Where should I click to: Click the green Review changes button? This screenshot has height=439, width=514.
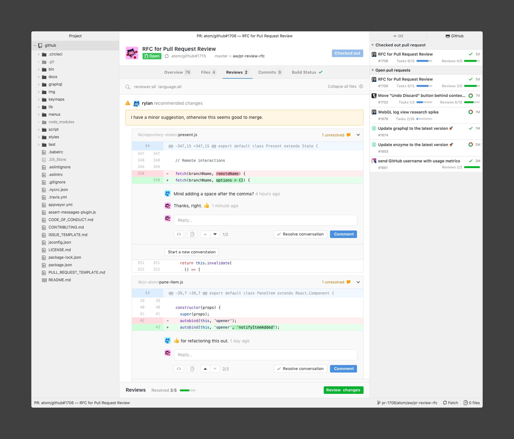(x=344, y=390)
